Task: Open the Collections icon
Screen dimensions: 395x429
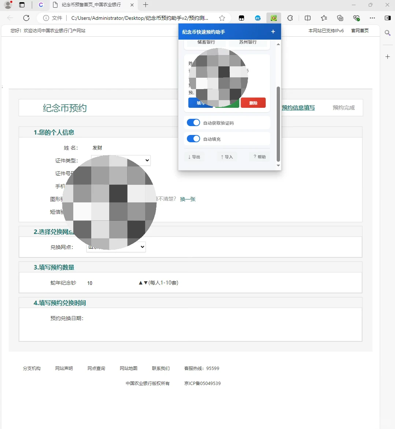Action: (340, 18)
